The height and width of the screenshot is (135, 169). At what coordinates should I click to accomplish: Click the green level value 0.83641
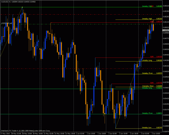[159, 88]
